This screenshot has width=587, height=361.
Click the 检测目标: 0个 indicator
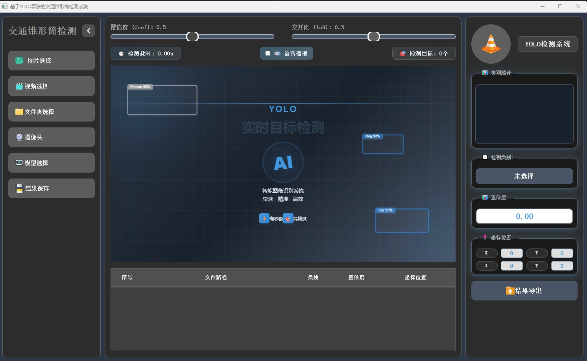424,53
